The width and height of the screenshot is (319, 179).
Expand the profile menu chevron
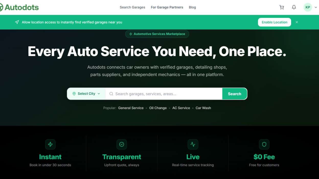coord(316,7)
